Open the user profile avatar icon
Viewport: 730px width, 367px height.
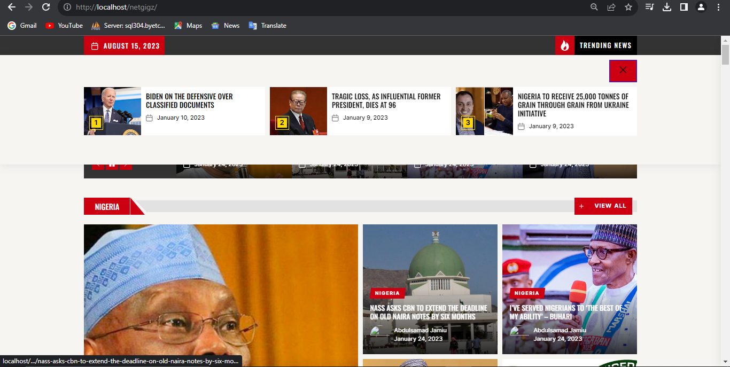[x=701, y=7]
